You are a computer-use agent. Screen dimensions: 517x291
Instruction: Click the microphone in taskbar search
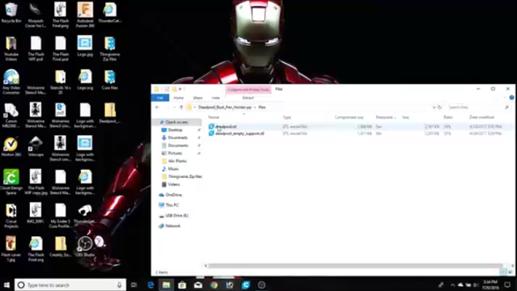pyautogui.click(x=120, y=284)
